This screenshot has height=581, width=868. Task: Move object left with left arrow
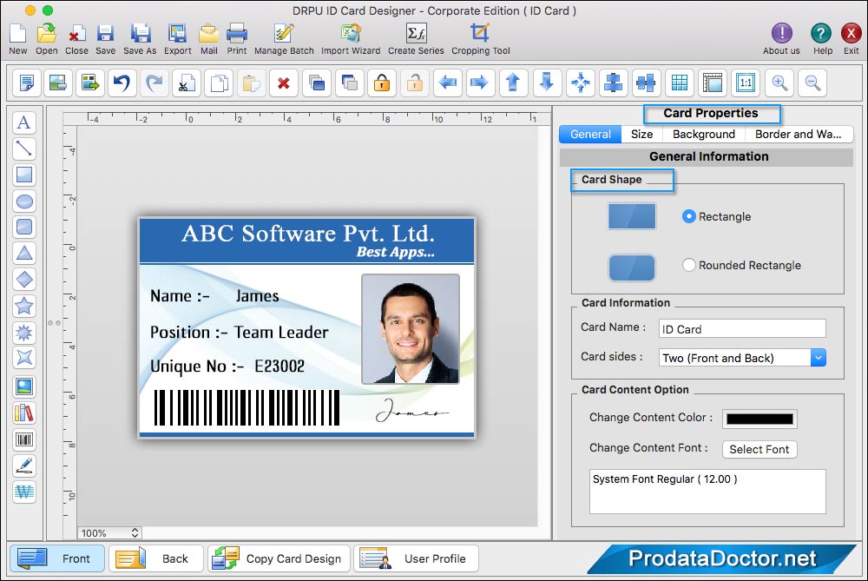(x=447, y=83)
